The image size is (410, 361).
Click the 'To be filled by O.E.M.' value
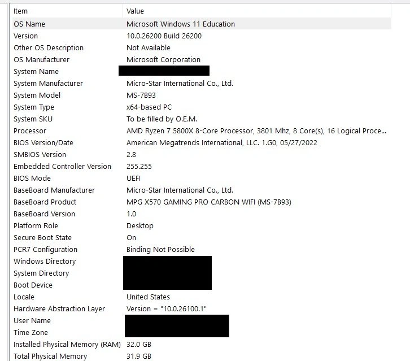[x=162, y=119]
